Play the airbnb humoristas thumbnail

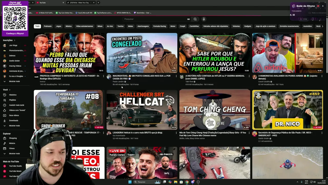pos(288,53)
